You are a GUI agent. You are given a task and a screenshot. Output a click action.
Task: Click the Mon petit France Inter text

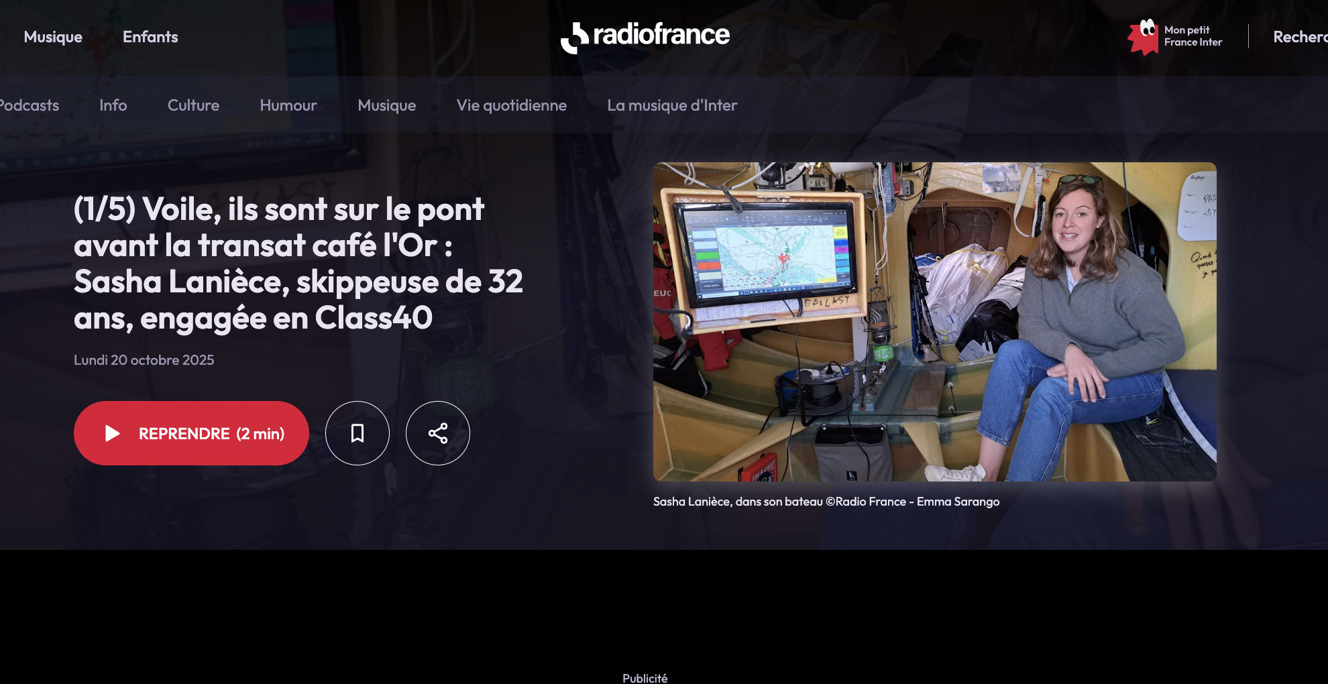click(1193, 36)
